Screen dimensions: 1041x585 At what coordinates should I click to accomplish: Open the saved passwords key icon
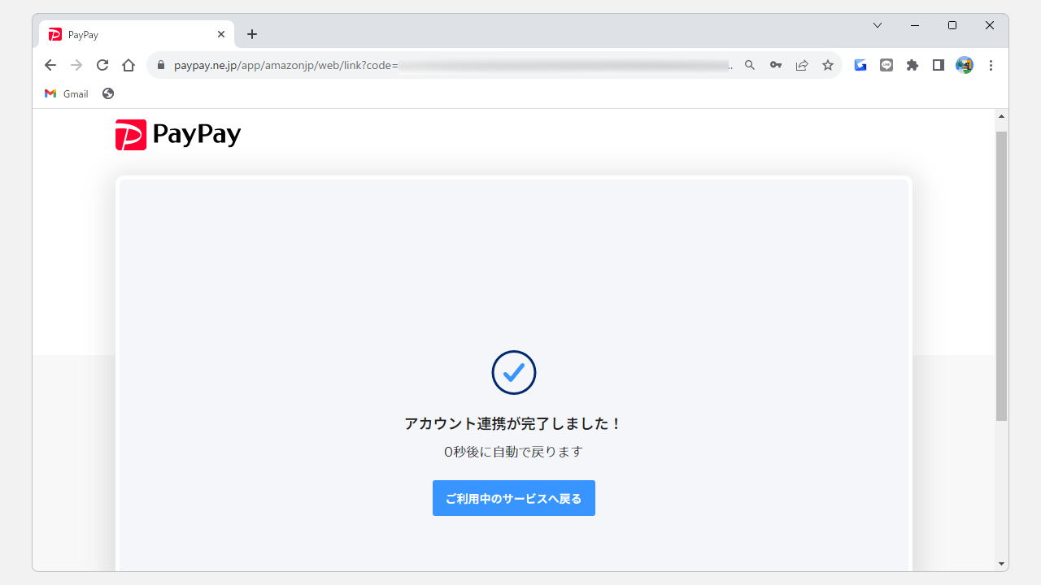(x=776, y=65)
